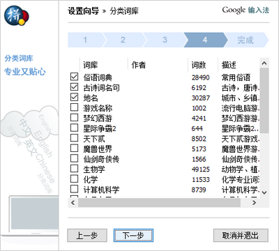Image resolution: width=279 pixels, height=251 pixels.
Task: Click the vertical scrollbar up arrow
Action: pos(264,63)
